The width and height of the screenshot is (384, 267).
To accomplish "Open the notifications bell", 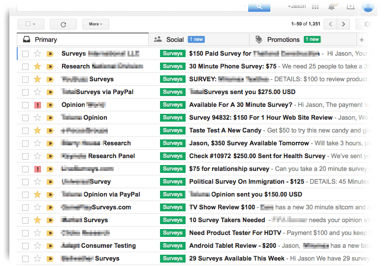I will tap(332, 6).
